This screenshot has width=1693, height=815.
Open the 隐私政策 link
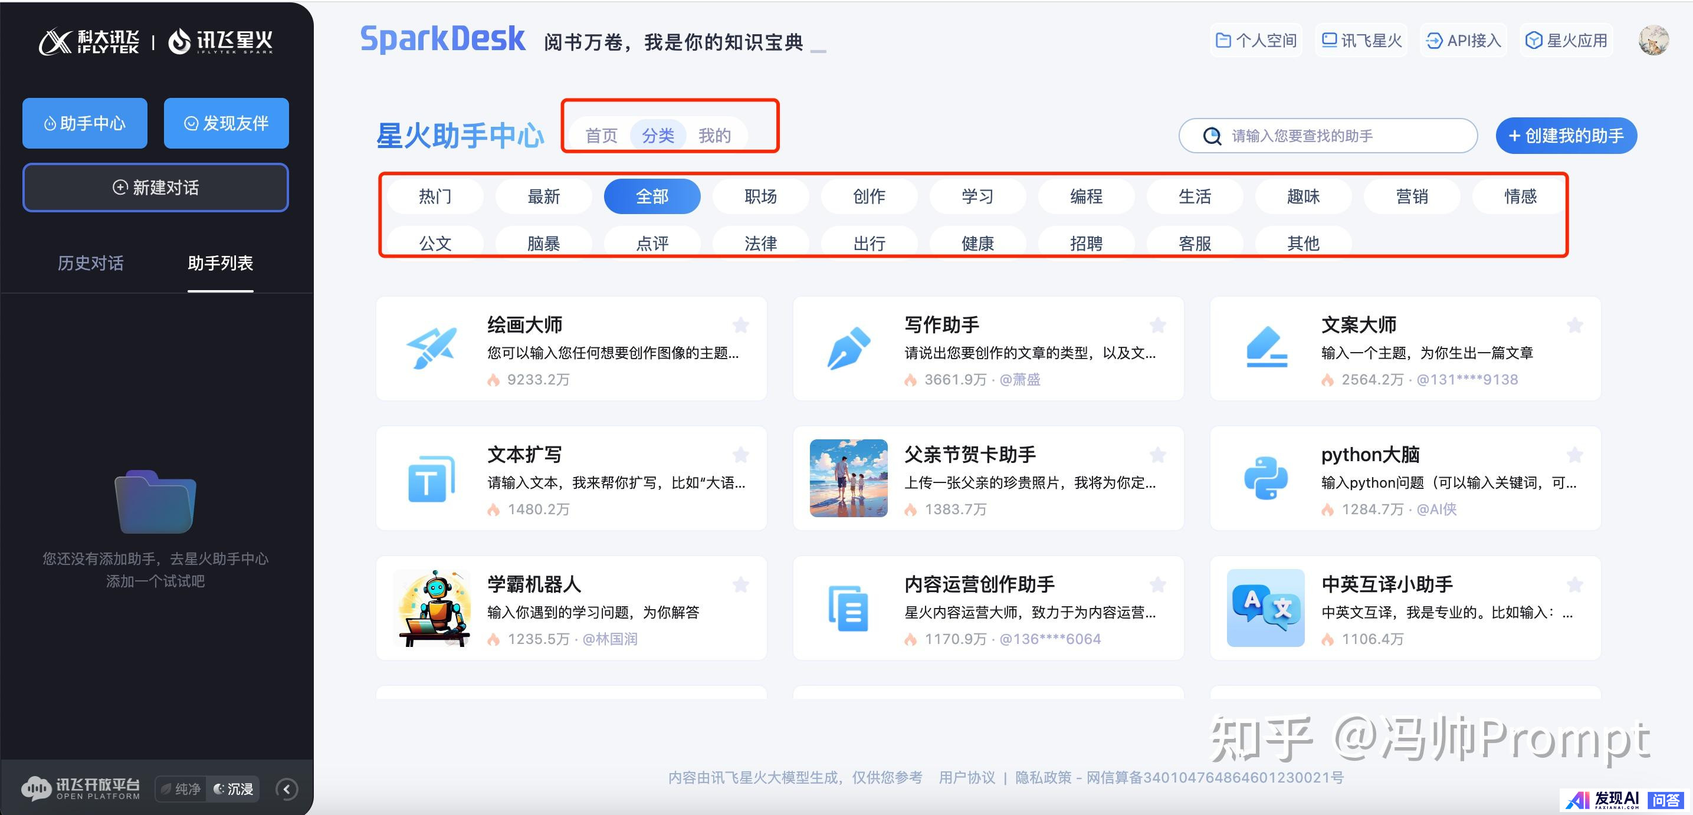[1044, 777]
